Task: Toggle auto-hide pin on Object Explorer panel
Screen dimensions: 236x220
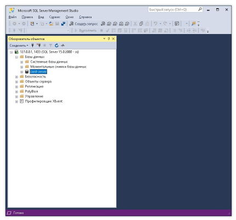Action: [x=109, y=39]
